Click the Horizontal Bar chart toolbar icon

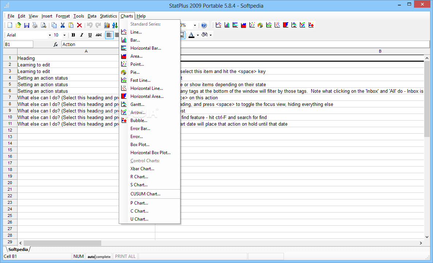(x=235, y=25)
